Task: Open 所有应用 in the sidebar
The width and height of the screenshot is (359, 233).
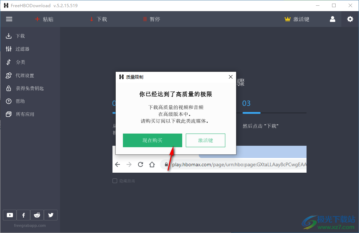Action: point(25,114)
